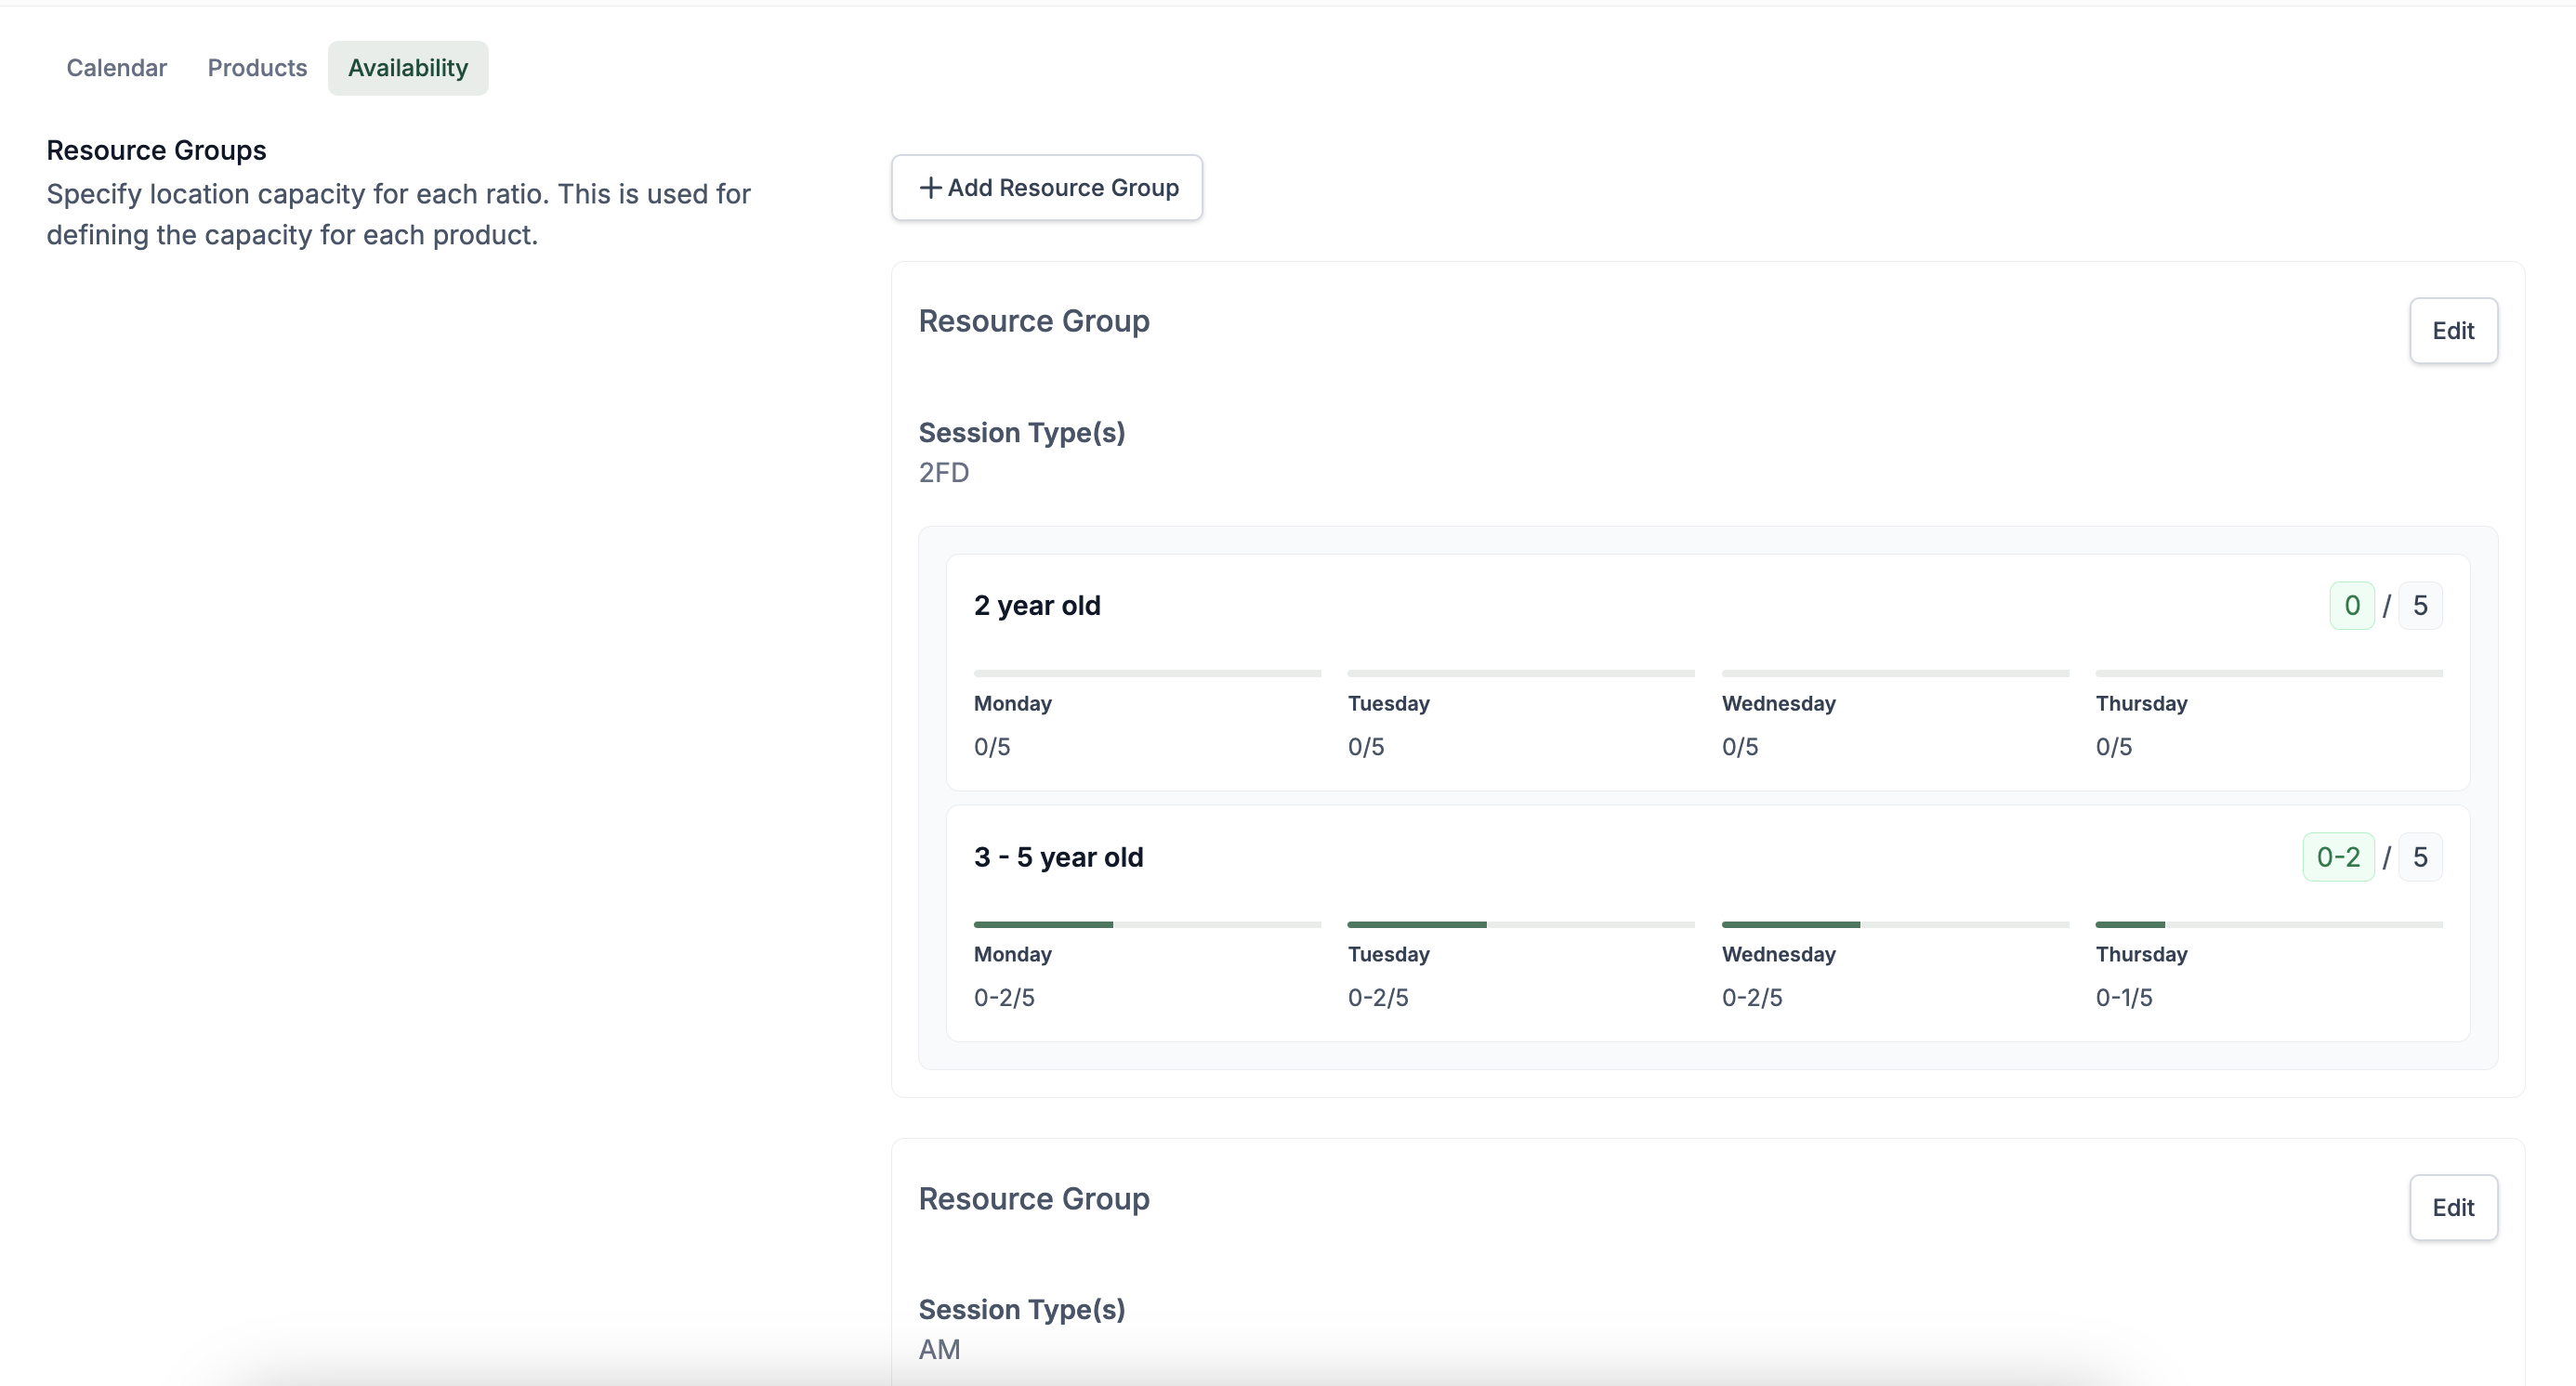
Task: Click the capacity 5 badge for 2 year old
Action: 2420,606
